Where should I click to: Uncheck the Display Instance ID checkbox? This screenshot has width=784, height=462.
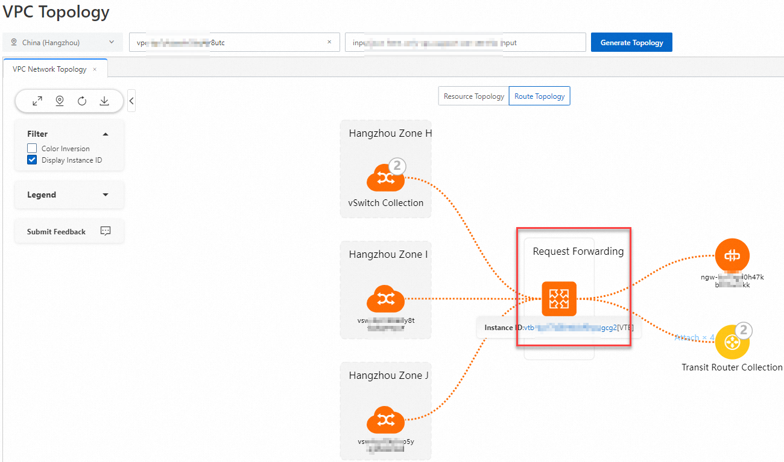[x=32, y=160]
